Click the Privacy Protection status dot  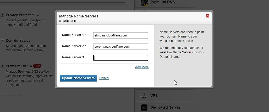38,15
